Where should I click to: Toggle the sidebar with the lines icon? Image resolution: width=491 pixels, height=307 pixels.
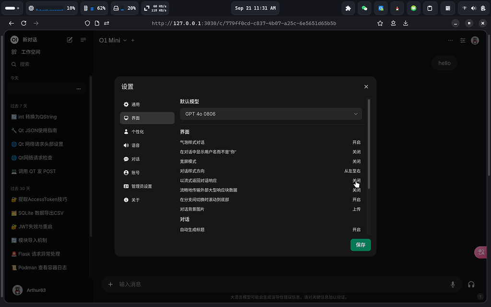pyautogui.click(x=83, y=40)
